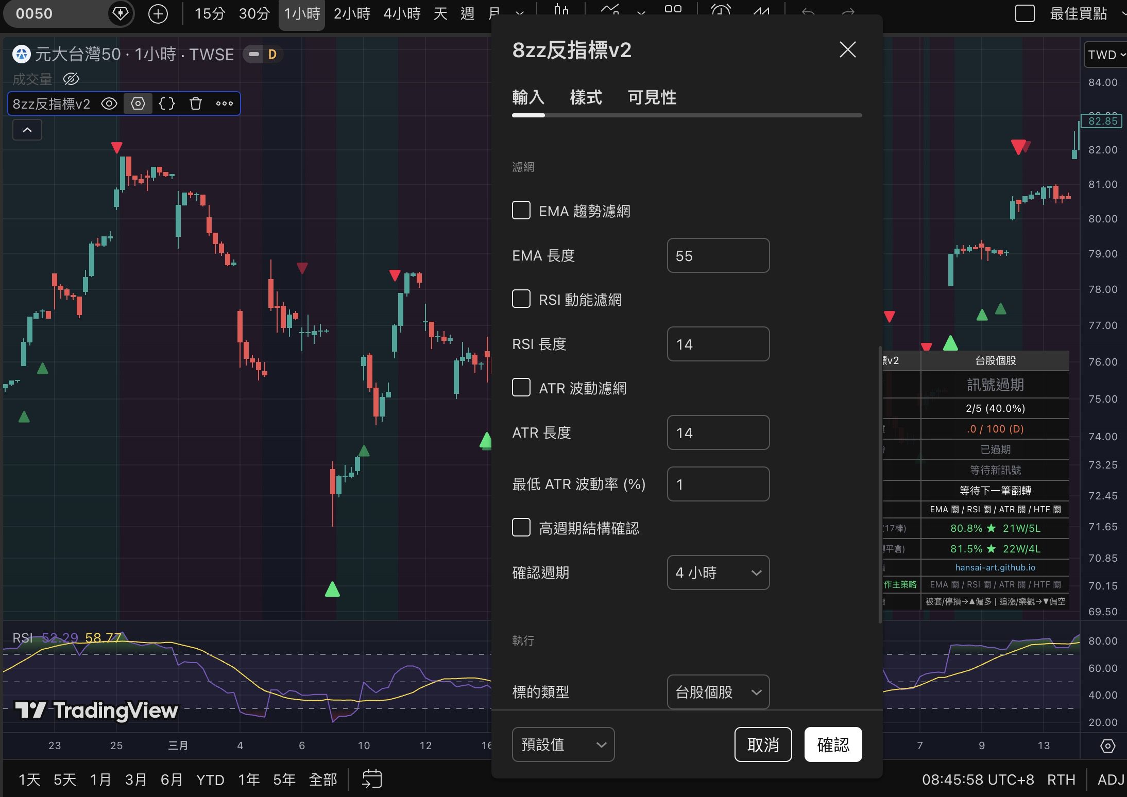Viewport: 1127px width, 797px height.
Task: Click the add symbol plus icon
Action: click(158, 14)
